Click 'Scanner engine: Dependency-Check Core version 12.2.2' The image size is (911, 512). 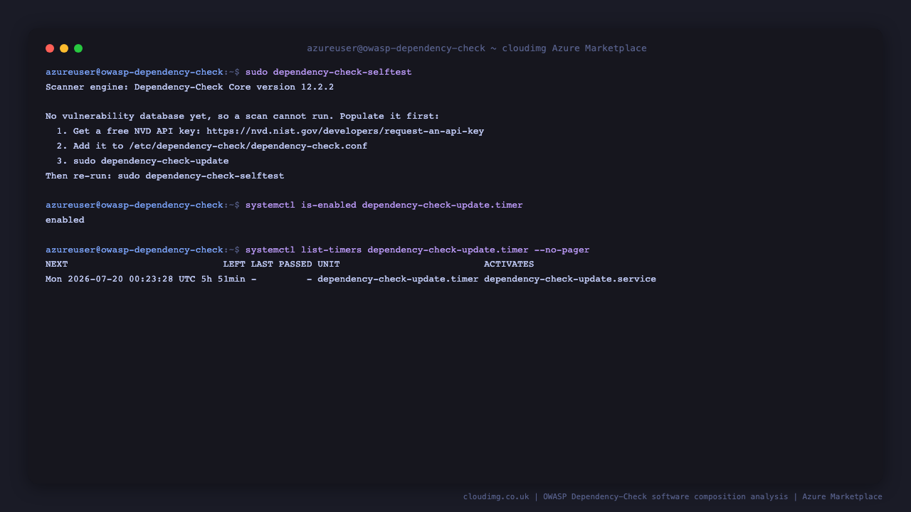189,87
